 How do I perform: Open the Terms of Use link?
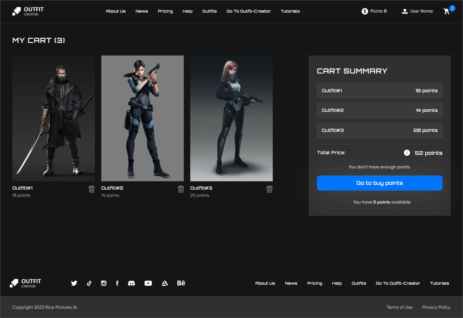click(x=399, y=307)
